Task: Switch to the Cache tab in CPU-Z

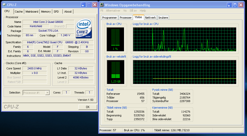Action: coord(19,12)
